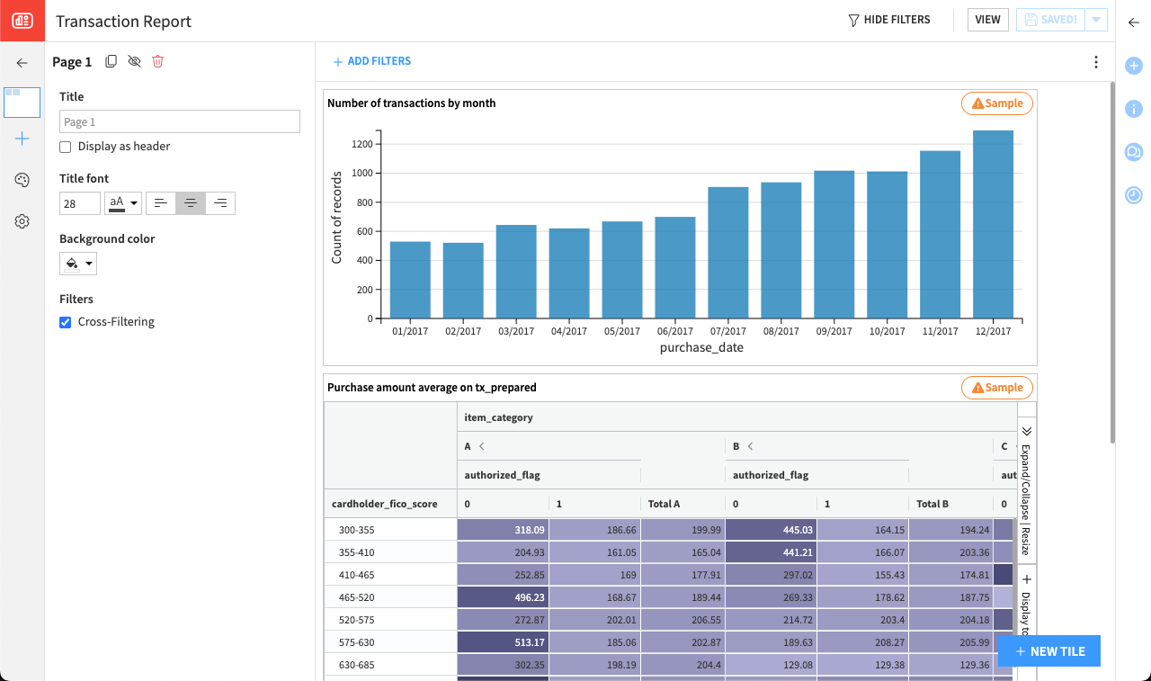Click the Page 1 title input field
The image size is (1151, 681).
[179, 121]
